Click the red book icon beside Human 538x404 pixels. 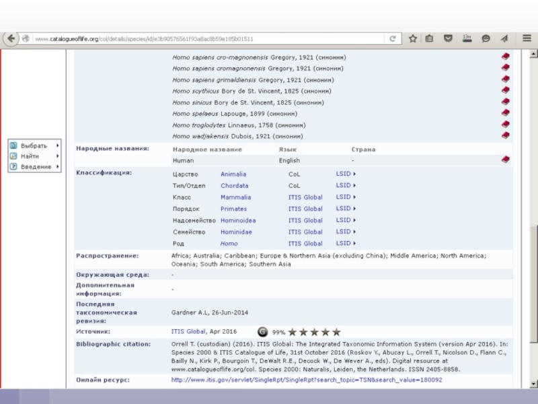[x=505, y=160]
